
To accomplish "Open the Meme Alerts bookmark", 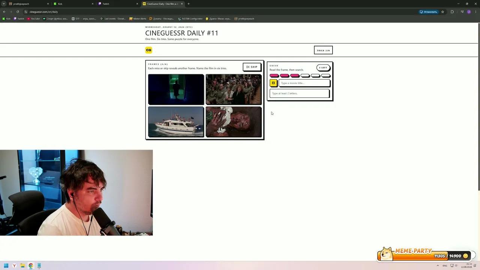I will [x=138, y=19].
